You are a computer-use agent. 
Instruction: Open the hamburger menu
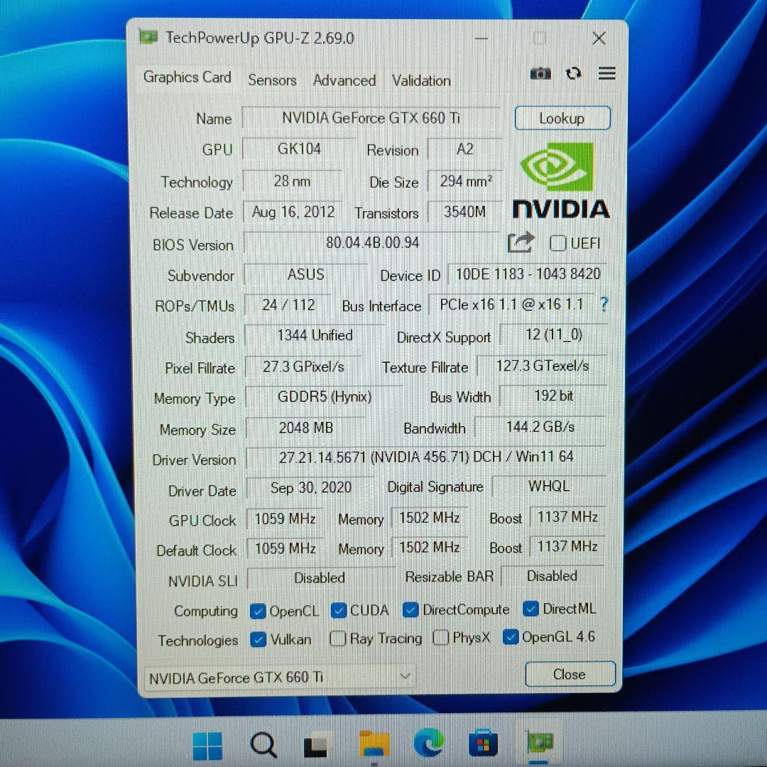pyautogui.click(x=606, y=73)
